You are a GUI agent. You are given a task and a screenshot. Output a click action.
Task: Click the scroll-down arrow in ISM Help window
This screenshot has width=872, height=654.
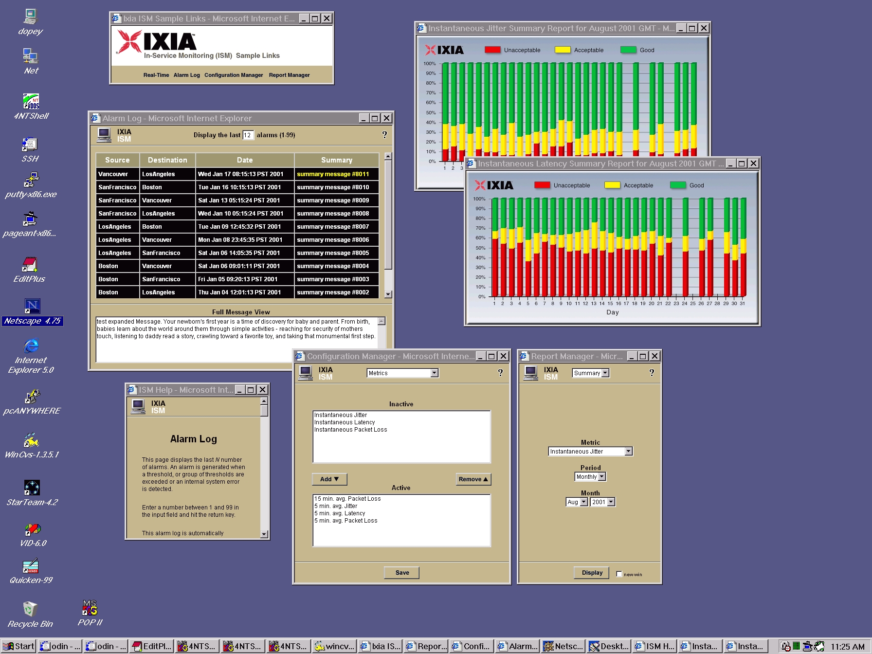click(x=264, y=534)
